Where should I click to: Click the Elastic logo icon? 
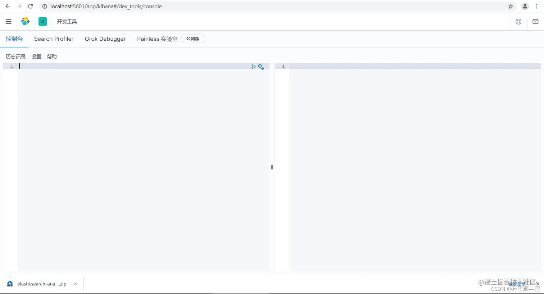(x=25, y=22)
